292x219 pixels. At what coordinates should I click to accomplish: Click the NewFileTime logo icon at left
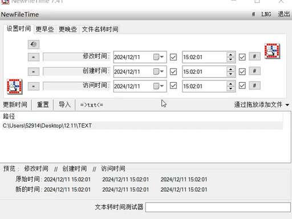coord(15,87)
